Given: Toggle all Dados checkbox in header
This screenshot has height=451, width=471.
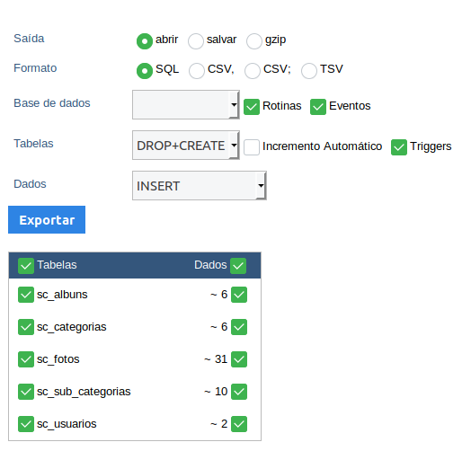Looking at the screenshot, I should click(238, 266).
